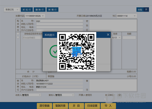Open the 税率 0.13 dropdown

point(120,37)
